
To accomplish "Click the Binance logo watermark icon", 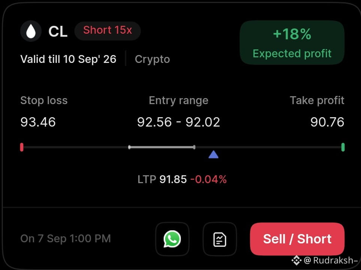I will click(x=297, y=260).
